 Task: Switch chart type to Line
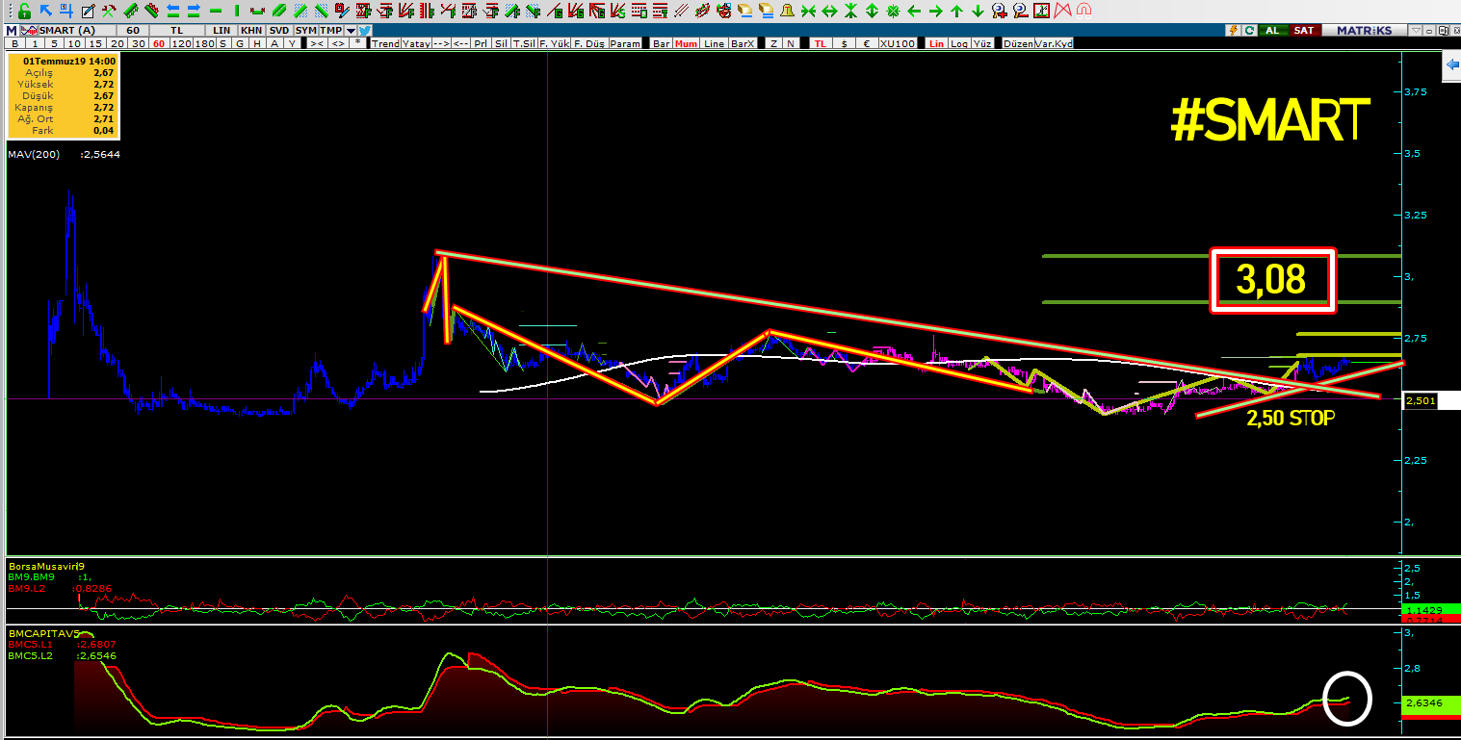[714, 43]
